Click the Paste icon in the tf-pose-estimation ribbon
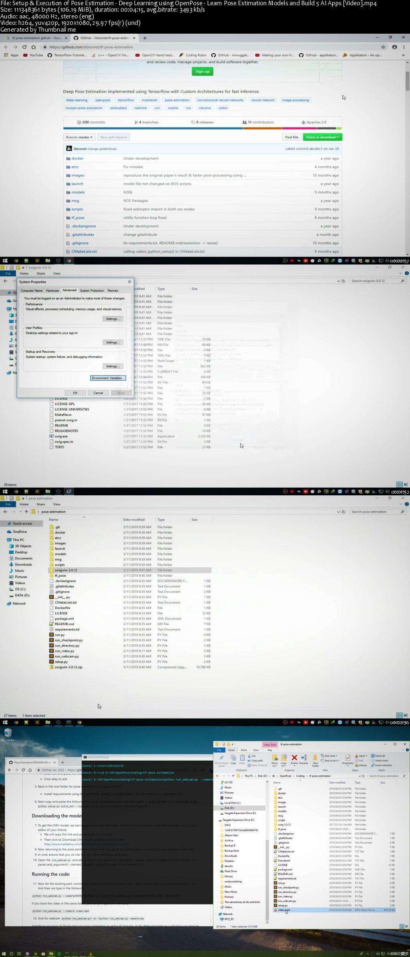The width and height of the screenshot is (410, 957). [x=242, y=760]
